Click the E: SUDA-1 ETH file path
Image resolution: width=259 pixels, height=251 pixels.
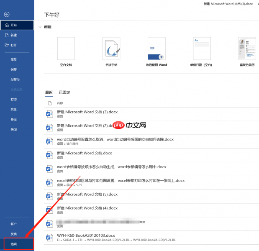tap(116, 240)
